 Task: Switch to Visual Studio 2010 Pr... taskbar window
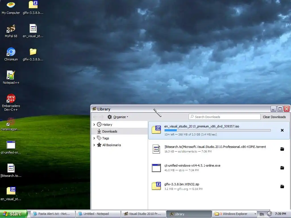[x=144, y=214]
